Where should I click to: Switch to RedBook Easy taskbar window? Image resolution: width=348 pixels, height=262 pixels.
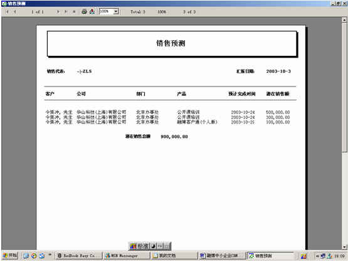click(x=79, y=256)
